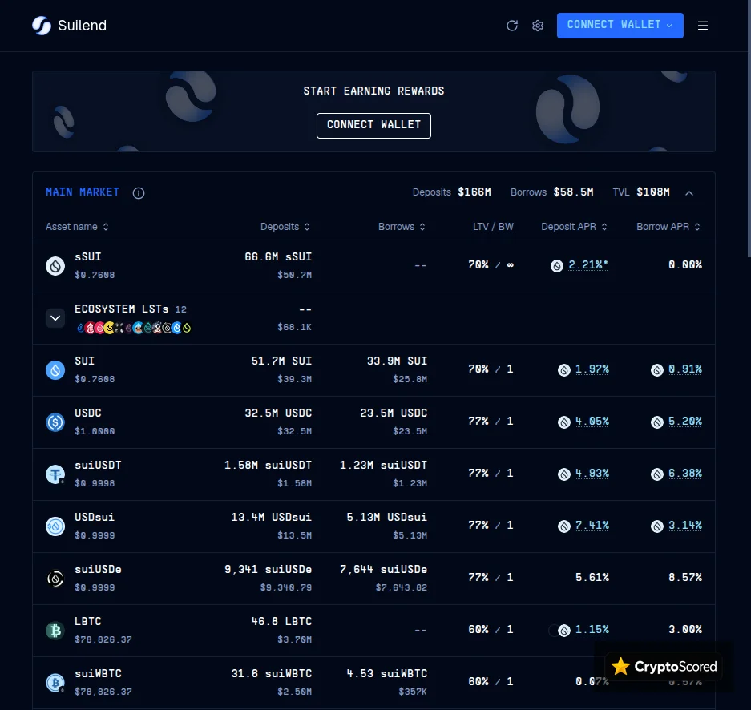
Task: Open sSUI 2.21% deposit APR details
Action: click(x=588, y=264)
